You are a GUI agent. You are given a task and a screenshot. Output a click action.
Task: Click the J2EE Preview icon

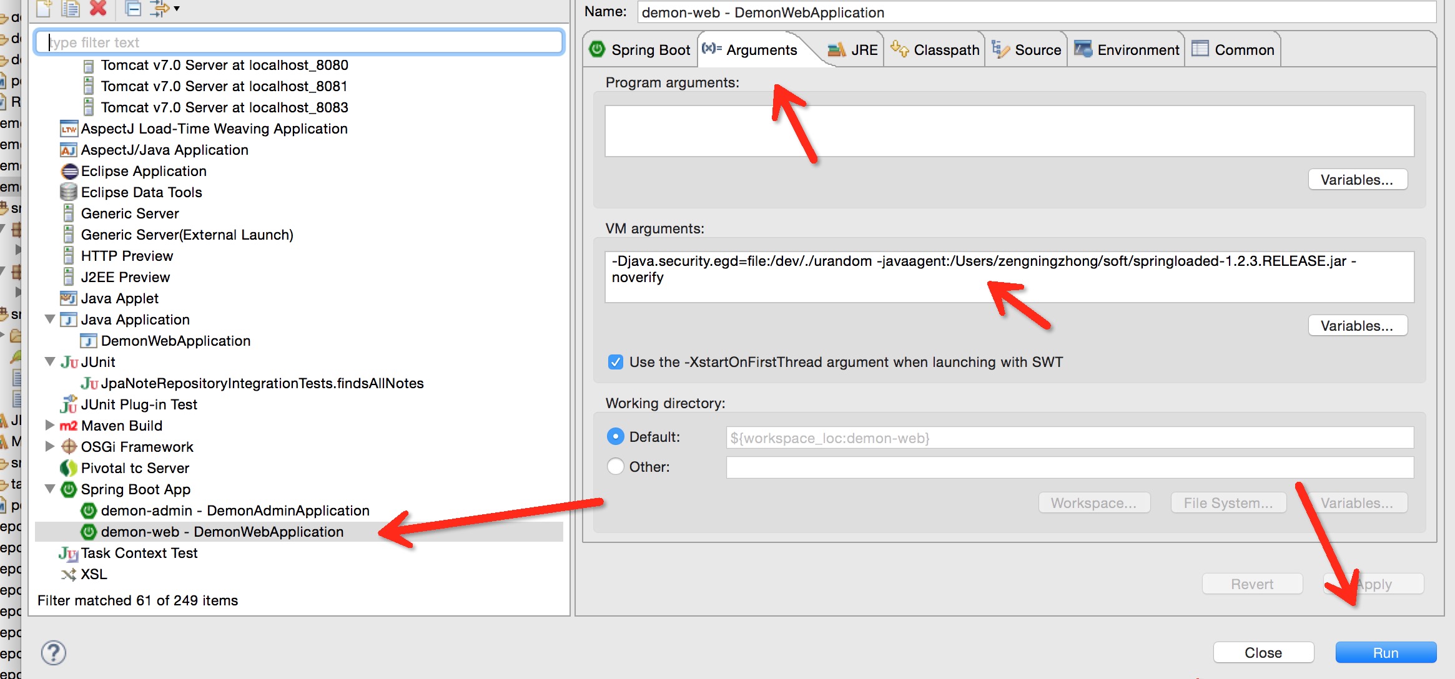point(69,277)
